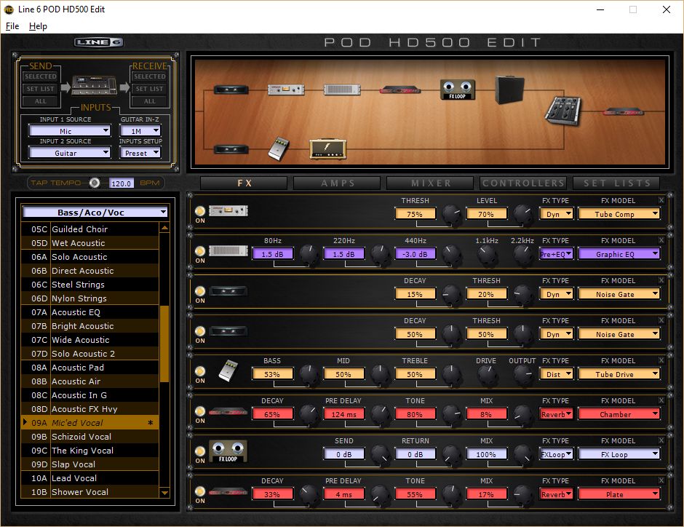Screen dimensions: 684x527
Task: Open the mixer block in signal chain
Action: click(x=563, y=111)
